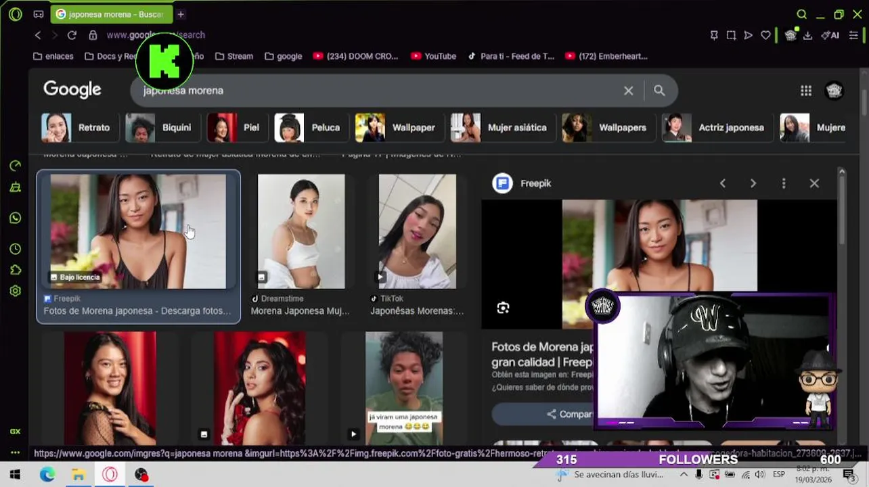Add page to bookmarks heart icon

click(x=765, y=35)
